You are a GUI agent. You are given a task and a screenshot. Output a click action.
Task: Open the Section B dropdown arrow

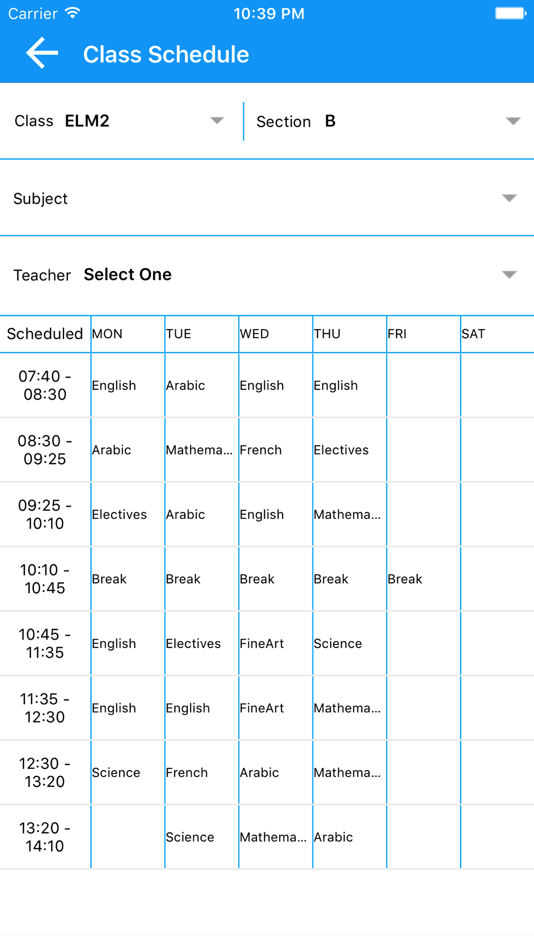point(513,121)
